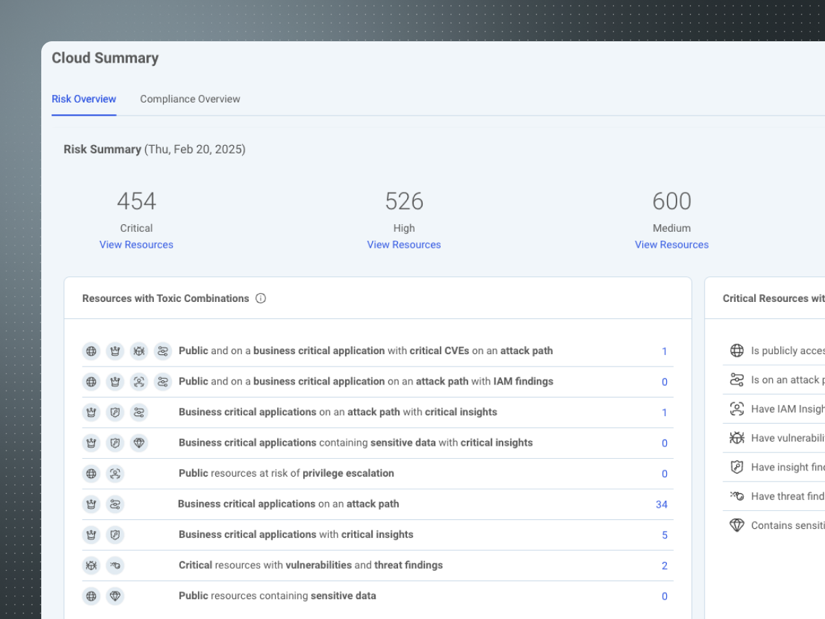Click count 34 for attack path applications
Image resolution: width=825 pixels, height=619 pixels.
point(661,505)
